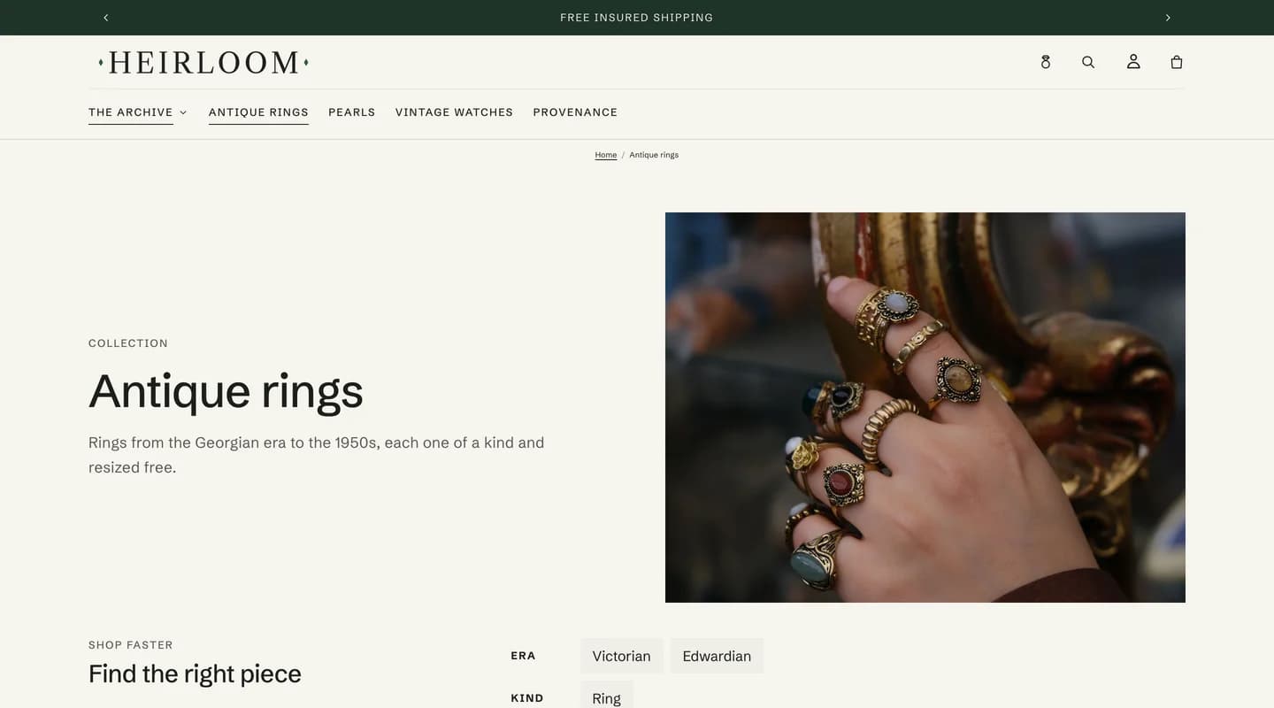Show the next announcement with right arrow

(x=1168, y=18)
